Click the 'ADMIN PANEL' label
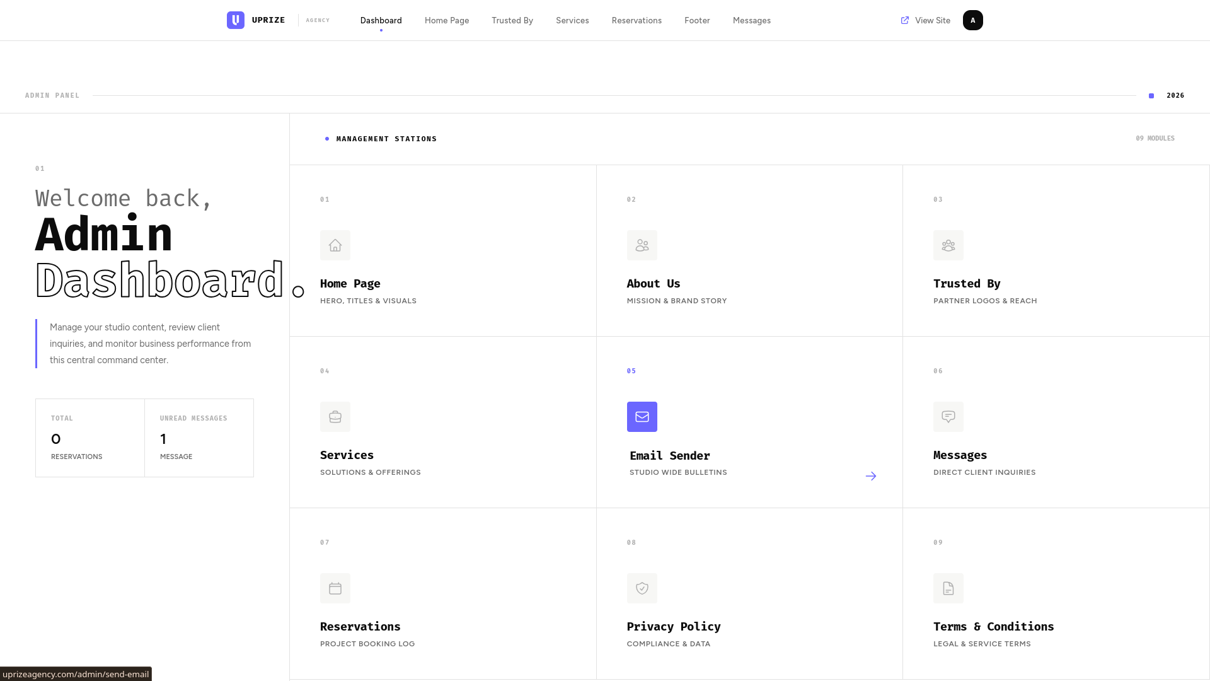Image resolution: width=1210 pixels, height=681 pixels. tap(52, 96)
